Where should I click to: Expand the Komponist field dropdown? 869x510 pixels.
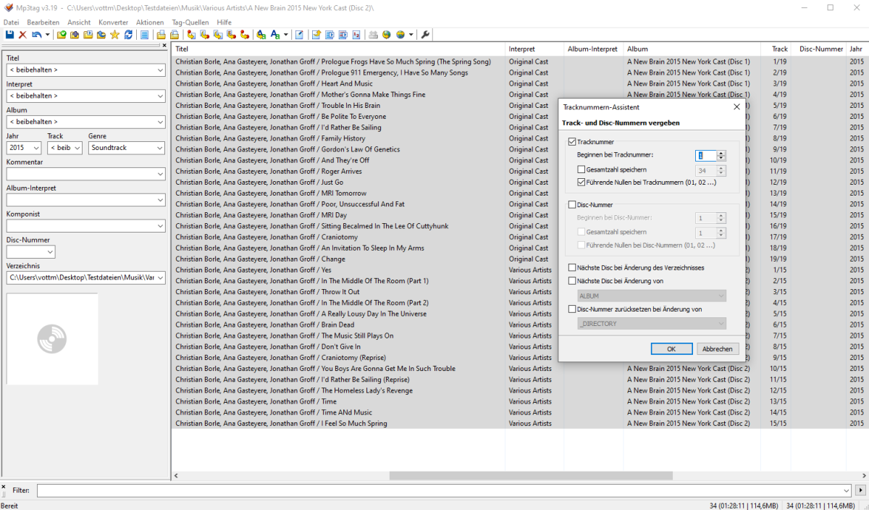click(160, 226)
